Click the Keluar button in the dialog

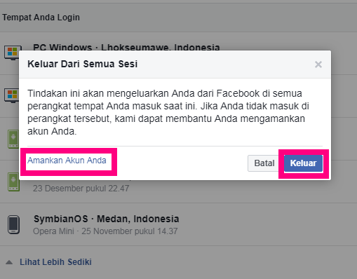pyautogui.click(x=303, y=163)
